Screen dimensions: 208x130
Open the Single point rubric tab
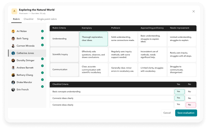[x=47, y=19]
